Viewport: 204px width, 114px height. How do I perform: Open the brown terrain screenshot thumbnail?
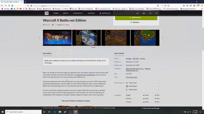[x=116, y=38]
